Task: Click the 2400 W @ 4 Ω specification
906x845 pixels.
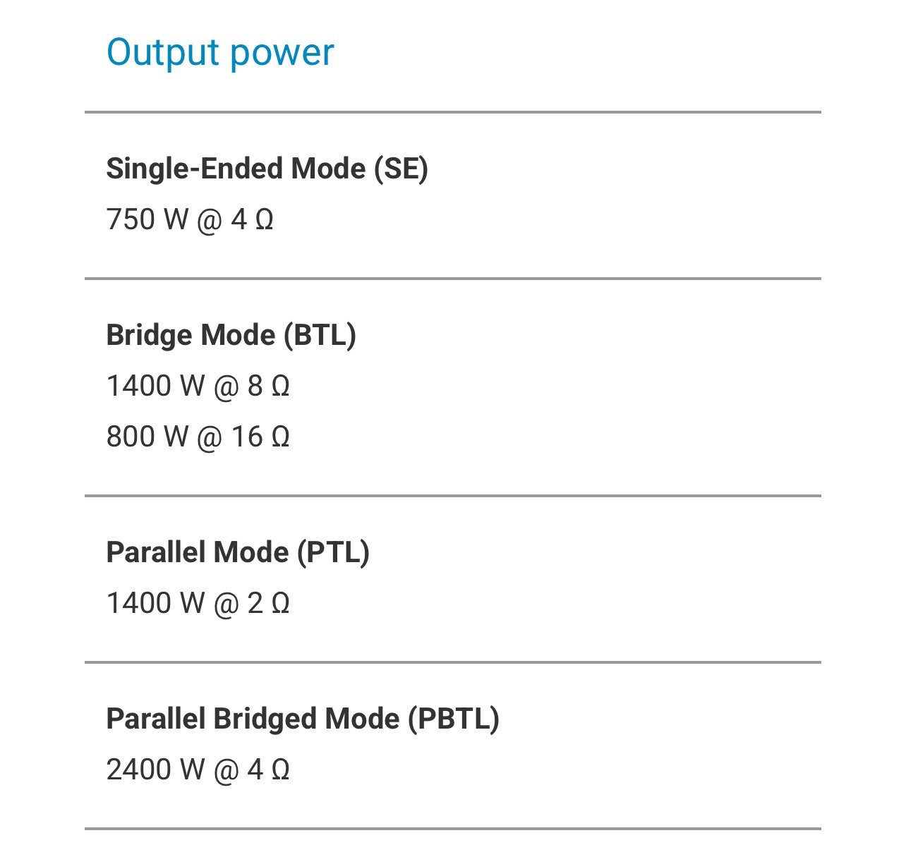Action: click(x=198, y=770)
